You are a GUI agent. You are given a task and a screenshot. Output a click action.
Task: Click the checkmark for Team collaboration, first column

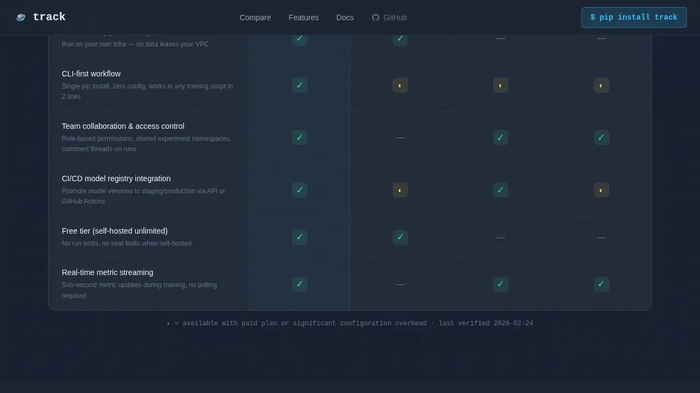point(299,138)
